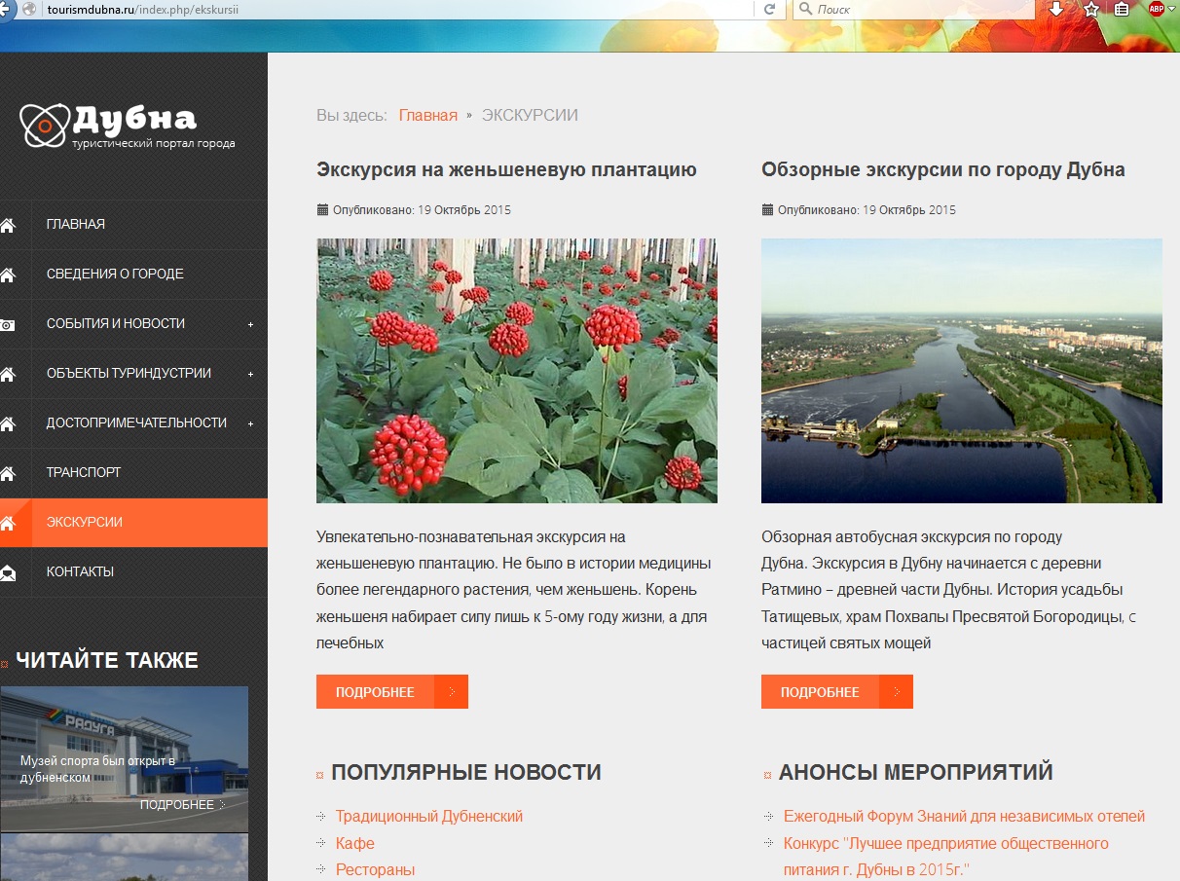Select the Главная sidebar menu item
Screen dimensions: 1180x881
[x=76, y=224]
